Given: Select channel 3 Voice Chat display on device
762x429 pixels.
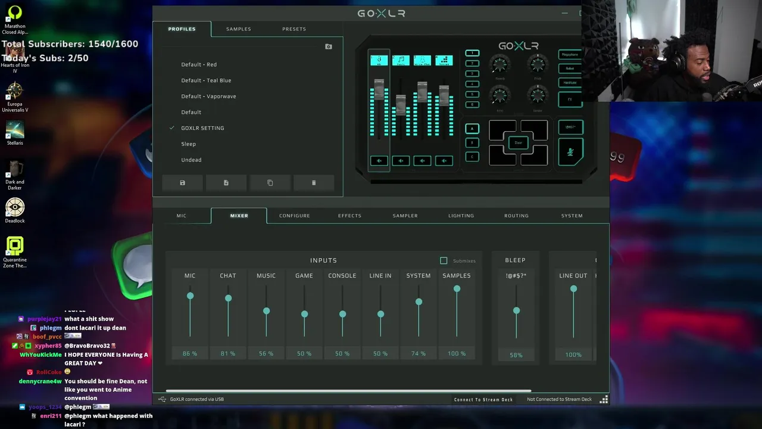Looking at the screenshot, I should pos(422,60).
